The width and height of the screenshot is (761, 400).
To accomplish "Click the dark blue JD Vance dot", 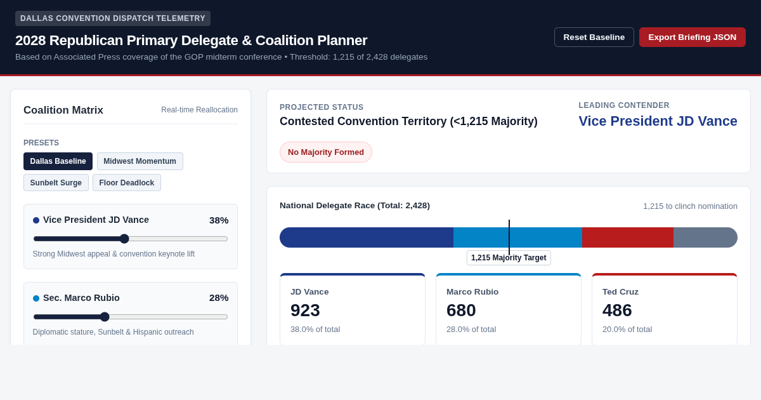I will [x=36, y=220].
